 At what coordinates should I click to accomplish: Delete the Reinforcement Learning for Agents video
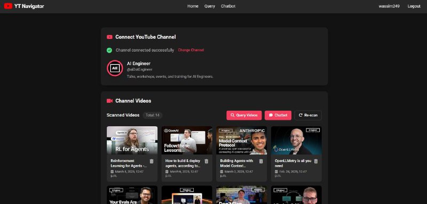152,161
